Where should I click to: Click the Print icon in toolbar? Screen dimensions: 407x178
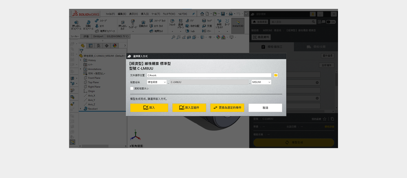point(231,14)
